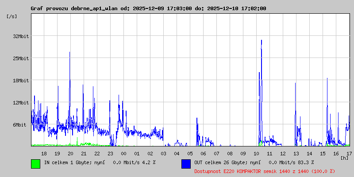Click the '6Mbit' y-axis label
Screen dimensions: 354x177
(x=19, y=125)
